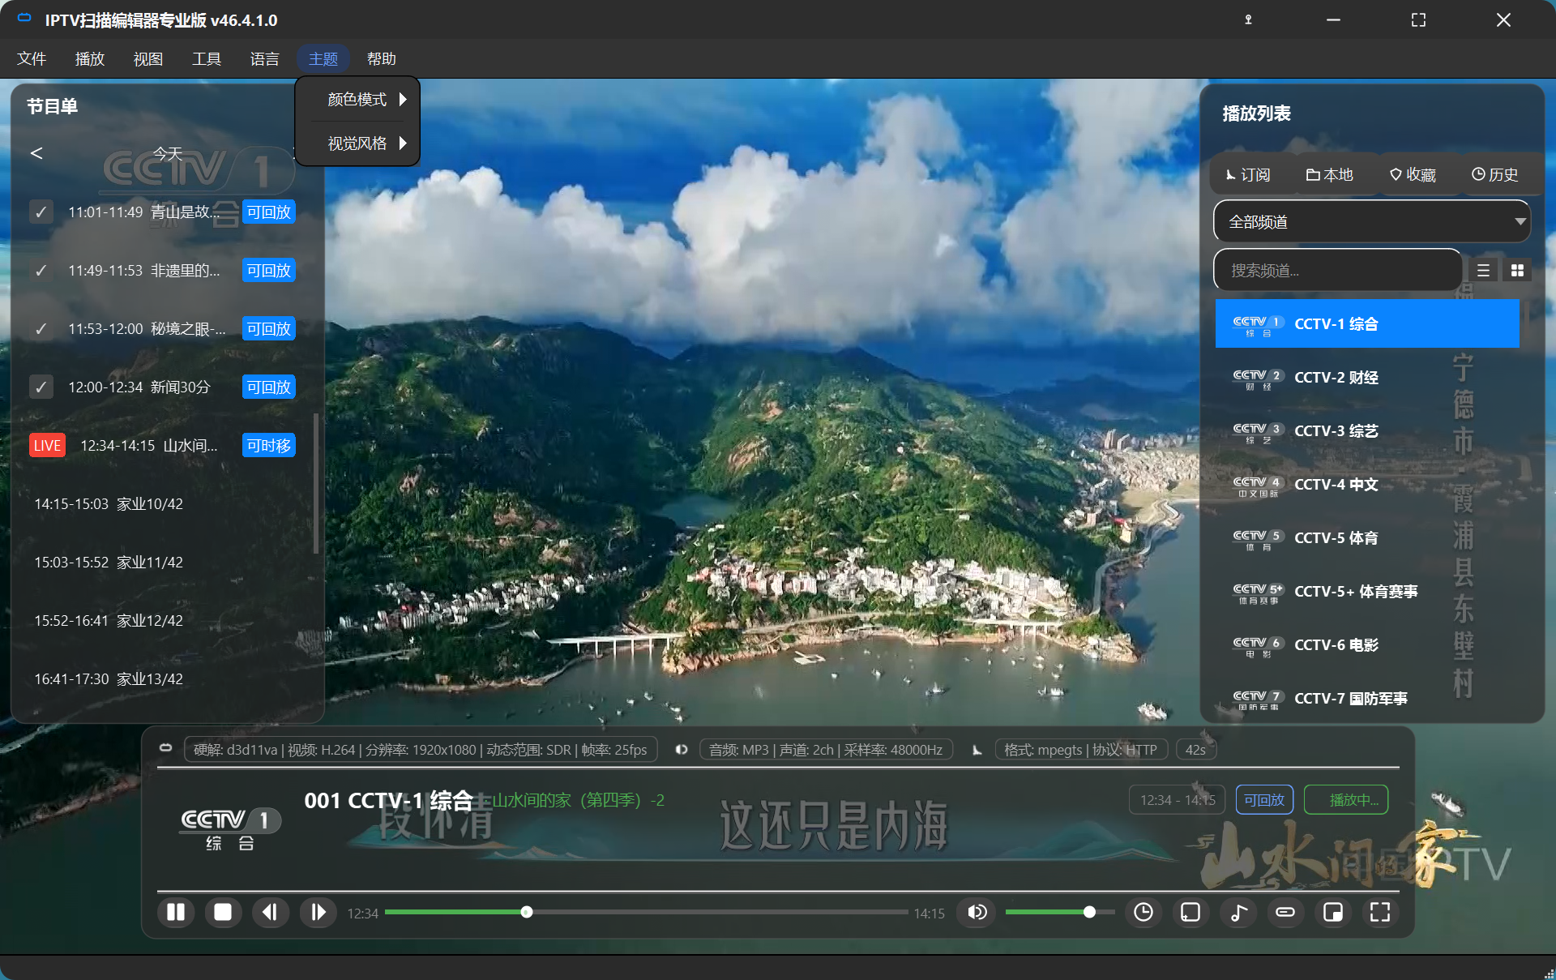Click 可回放 button in info bar
The width and height of the screenshot is (1556, 980).
[1263, 800]
